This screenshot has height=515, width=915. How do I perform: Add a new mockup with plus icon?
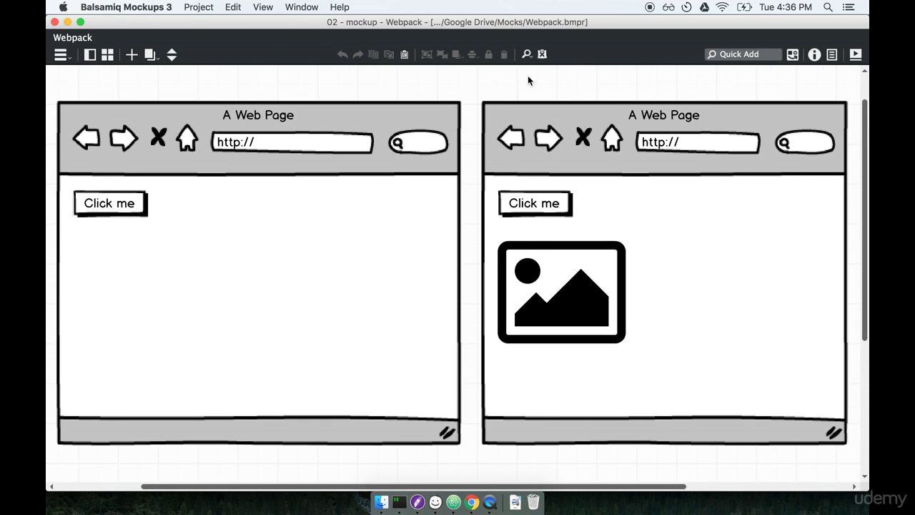[x=132, y=55]
